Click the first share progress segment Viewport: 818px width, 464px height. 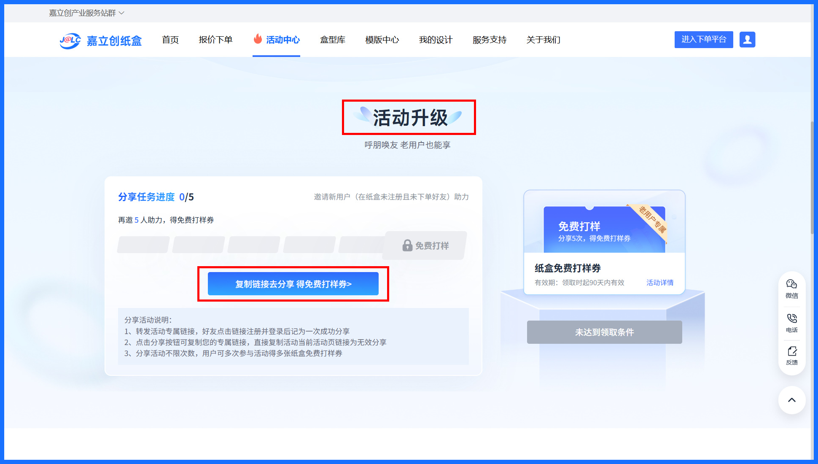(143, 245)
